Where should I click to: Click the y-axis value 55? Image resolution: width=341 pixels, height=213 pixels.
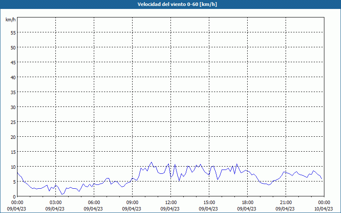13,33
